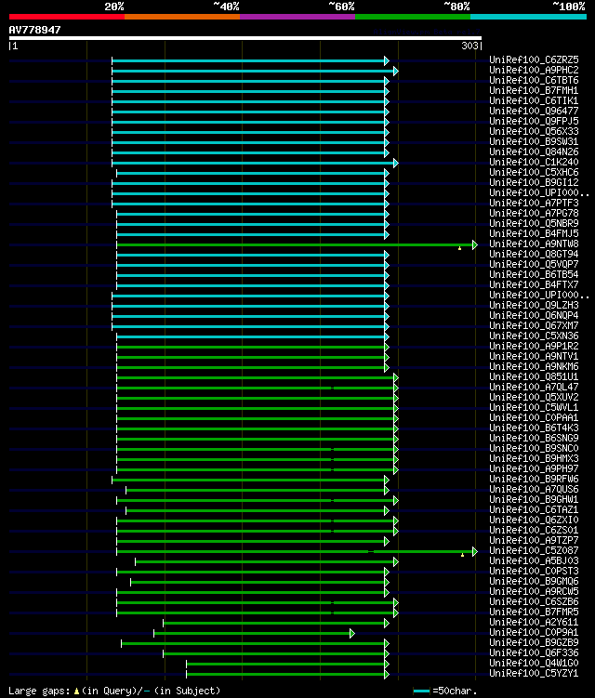Click the white query bar spanning 1 to 303
595x698 pixels.
(x=245, y=38)
